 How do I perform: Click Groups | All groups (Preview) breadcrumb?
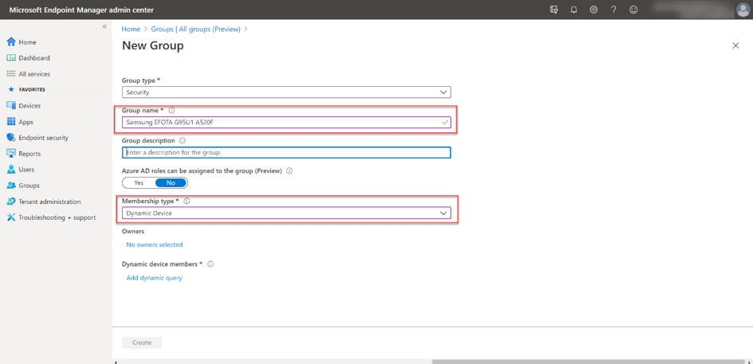click(195, 29)
